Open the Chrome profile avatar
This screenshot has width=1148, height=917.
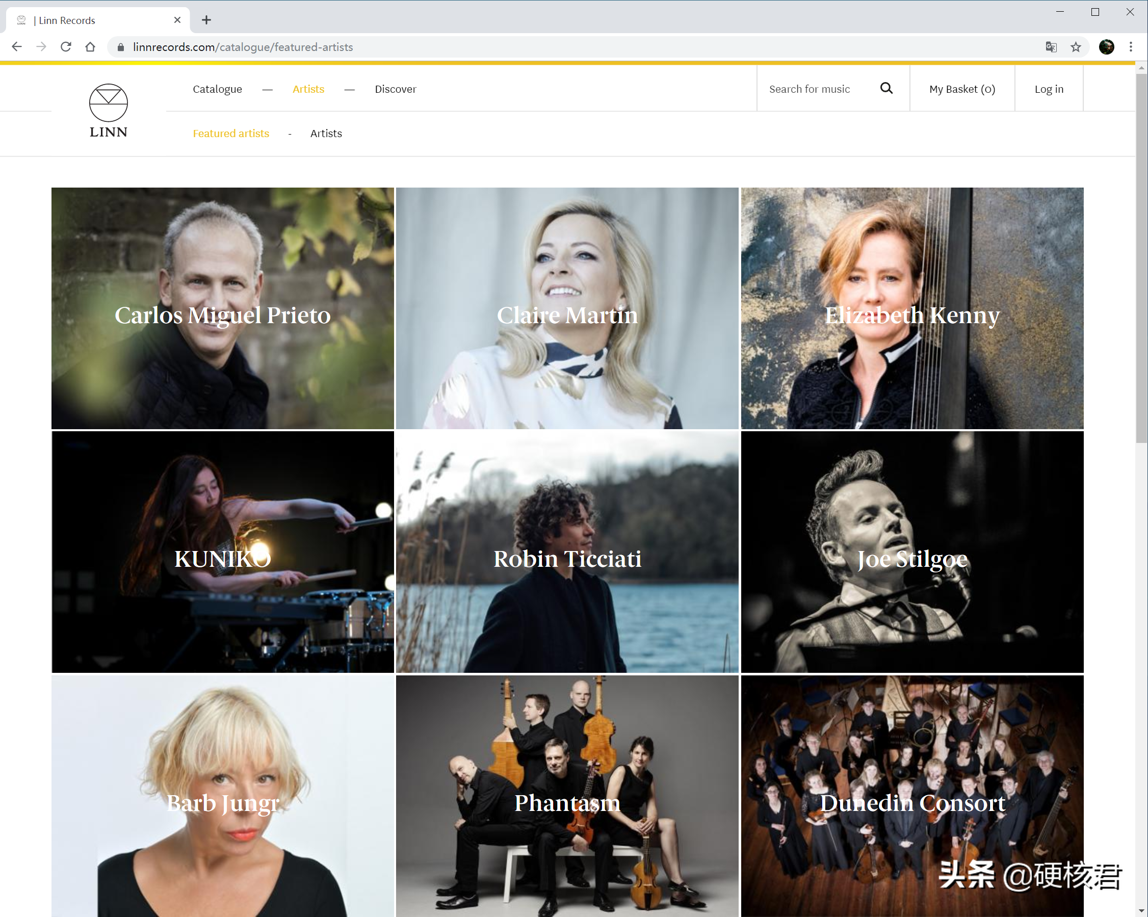pyautogui.click(x=1107, y=47)
